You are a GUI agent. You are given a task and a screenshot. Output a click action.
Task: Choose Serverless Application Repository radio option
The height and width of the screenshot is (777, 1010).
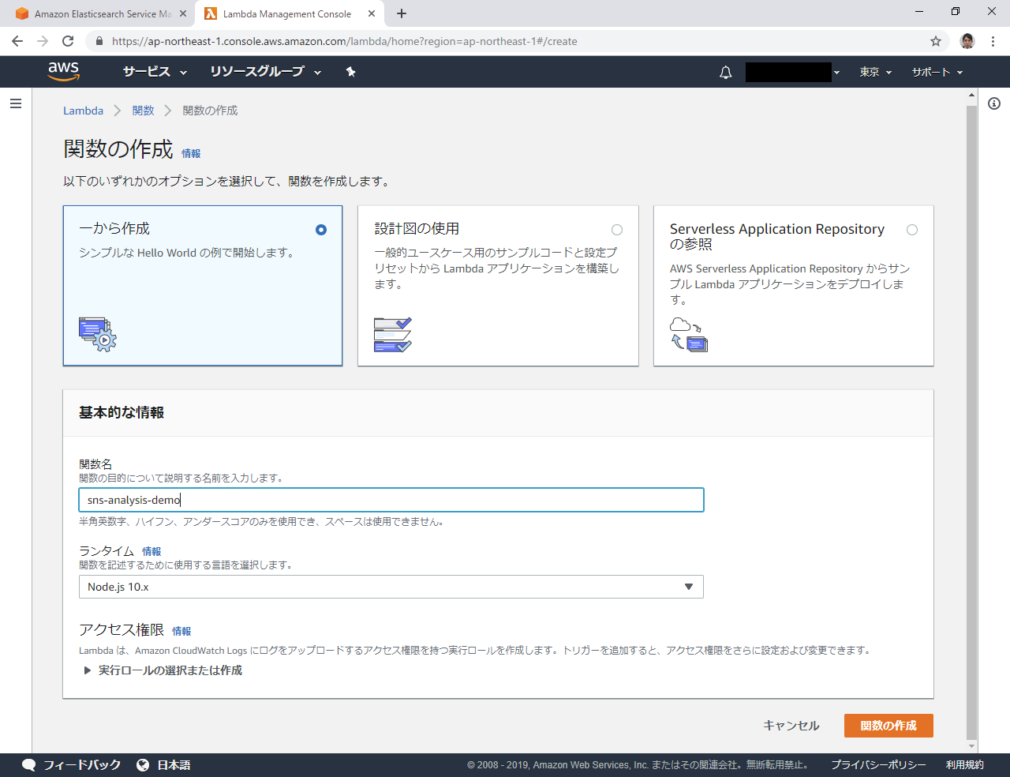pos(912,230)
